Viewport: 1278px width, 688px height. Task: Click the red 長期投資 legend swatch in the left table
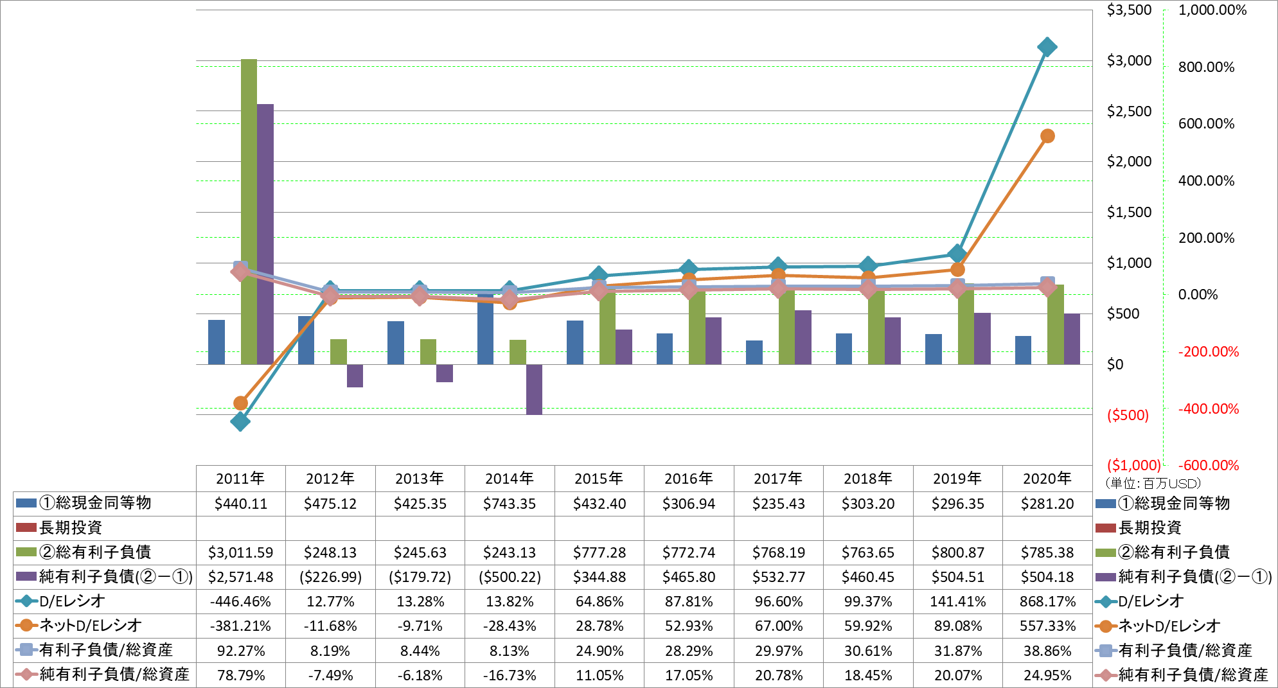26,527
